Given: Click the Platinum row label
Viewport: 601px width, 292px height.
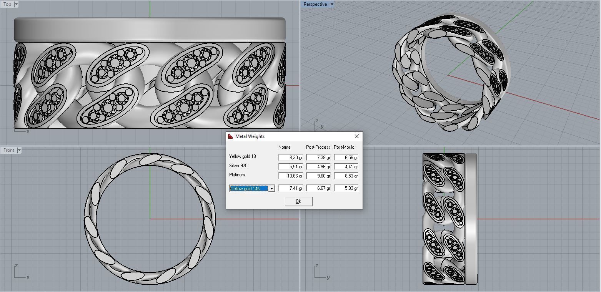Looking at the screenshot, I should coord(237,175).
